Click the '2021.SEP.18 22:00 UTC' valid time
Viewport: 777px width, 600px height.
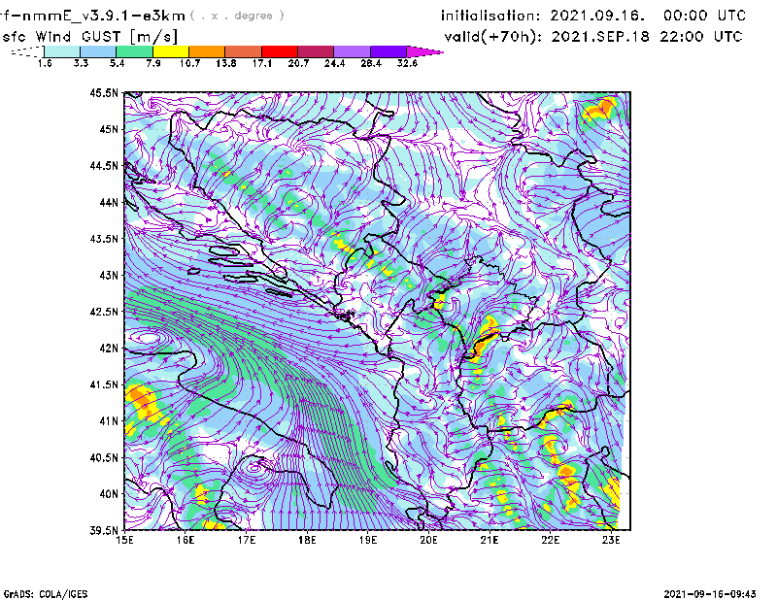click(x=647, y=37)
